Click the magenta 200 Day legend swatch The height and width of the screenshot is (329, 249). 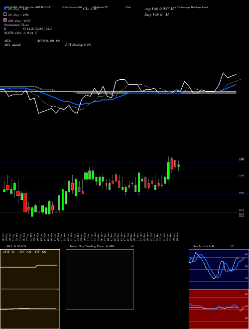[5, 20]
